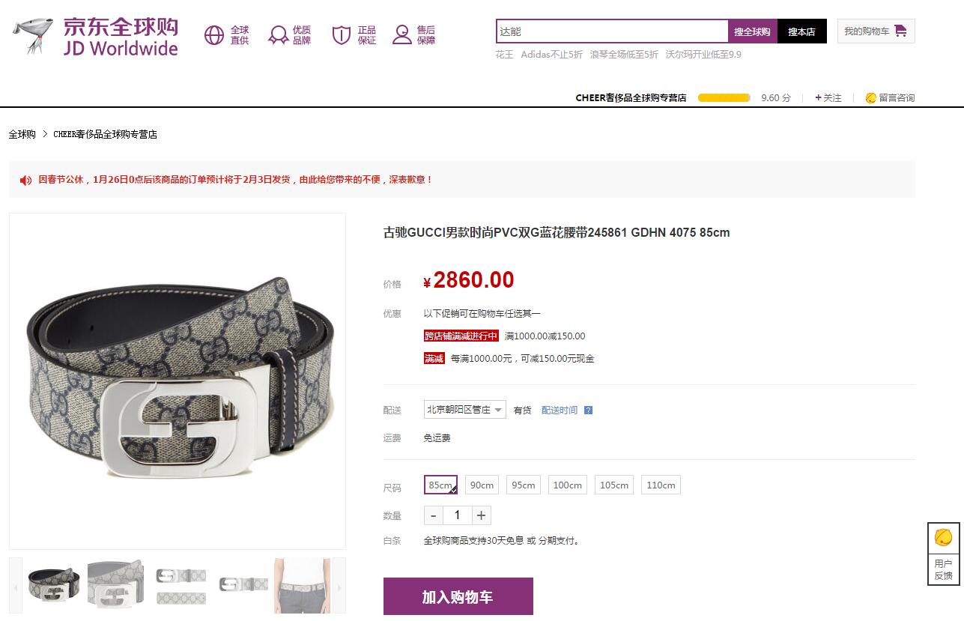Click the yellow store rating bar

pyautogui.click(x=724, y=98)
